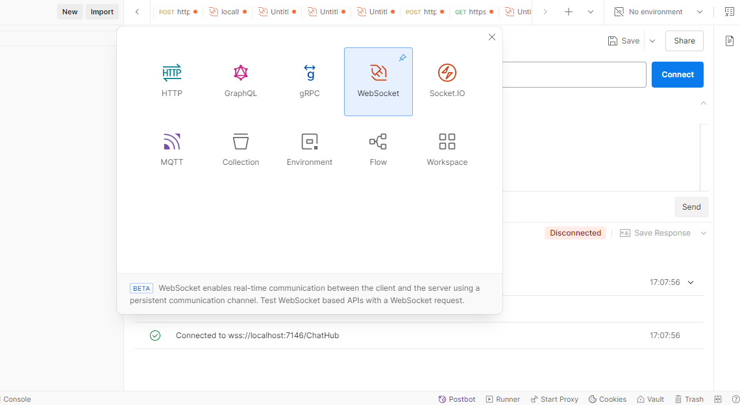Create a new Environment
The height and width of the screenshot is (405, 740).
(x=309, y=149)
